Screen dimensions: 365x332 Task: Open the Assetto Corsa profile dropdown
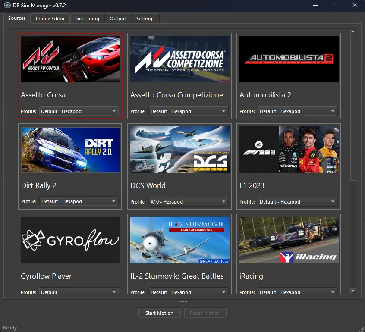click(79, 111)
